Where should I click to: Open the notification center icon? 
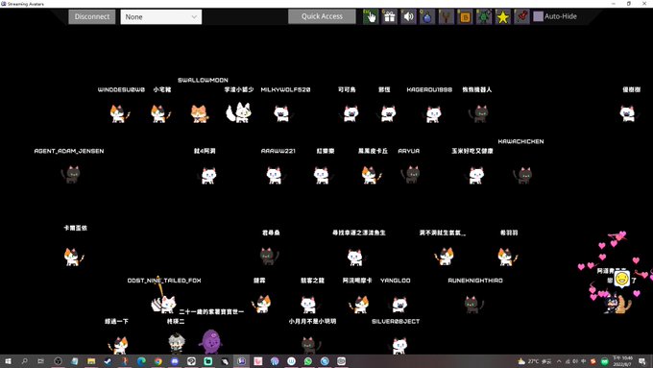tap(642, 361)
